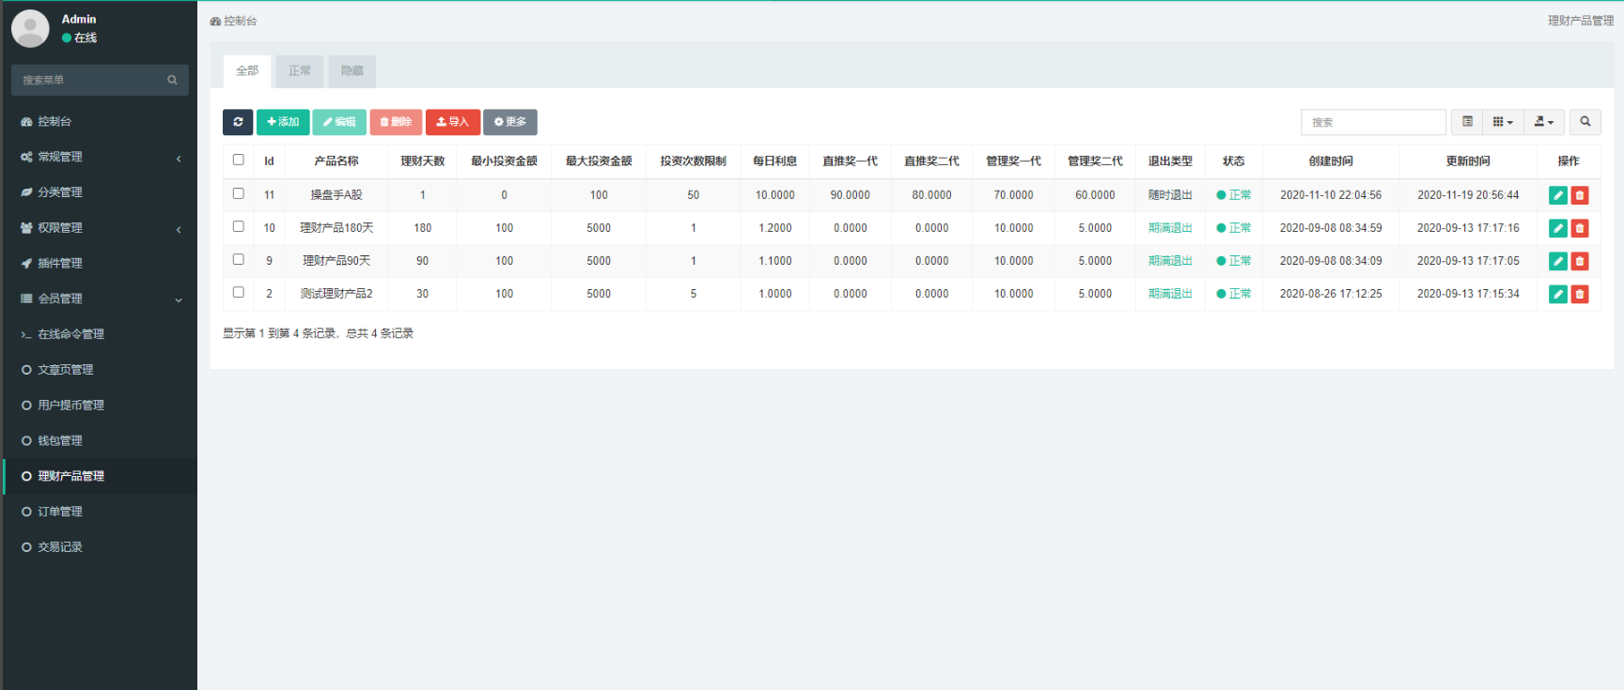This screenshot has width=1624, height=690.
Task: Click red delete icon for row Id 10
Action: (x=1580, y=228)
